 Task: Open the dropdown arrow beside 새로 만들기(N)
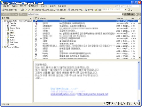[x=19, y=10]
